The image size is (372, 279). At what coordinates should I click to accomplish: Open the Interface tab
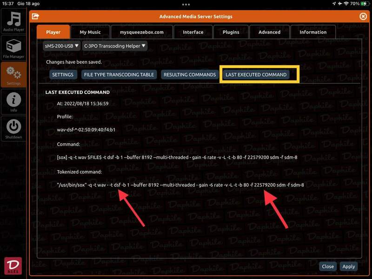[x=193, y=32]
